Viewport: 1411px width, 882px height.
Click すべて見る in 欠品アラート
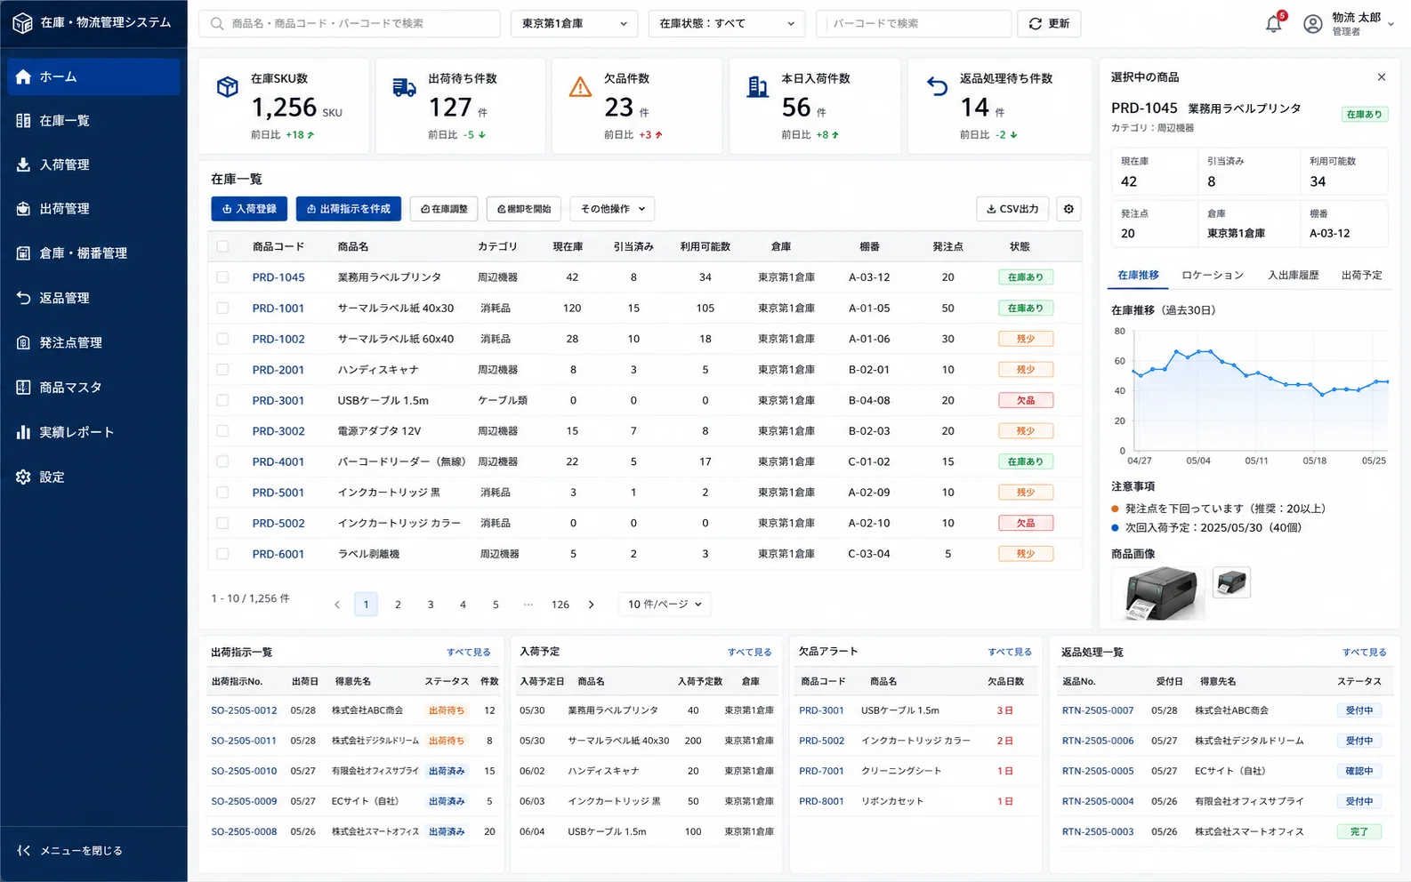(1010, 653)
